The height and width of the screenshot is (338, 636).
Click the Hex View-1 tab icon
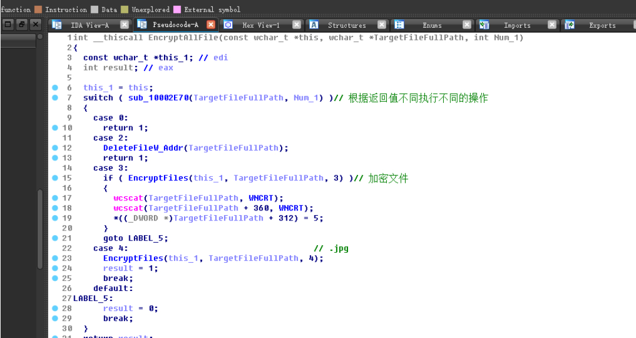pyautogui.click(x=228, y=25)
